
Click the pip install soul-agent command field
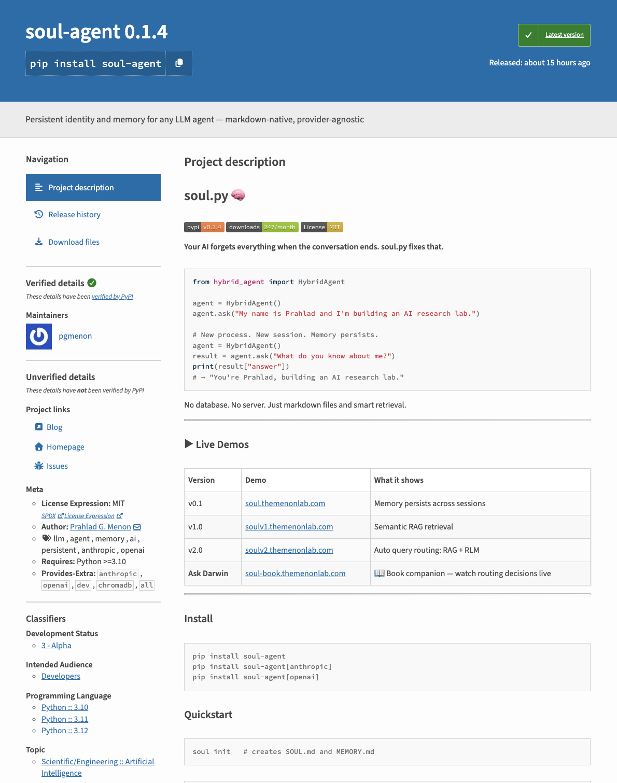[96, 63]
